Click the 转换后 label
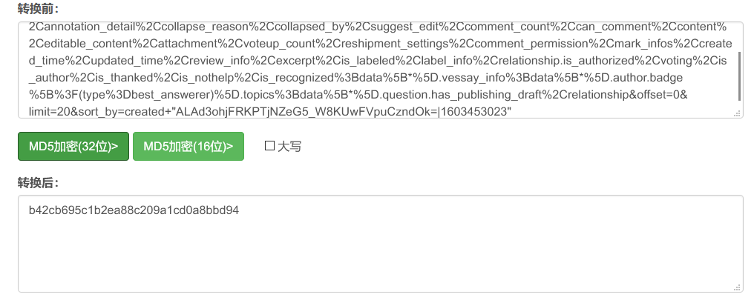 39,183
